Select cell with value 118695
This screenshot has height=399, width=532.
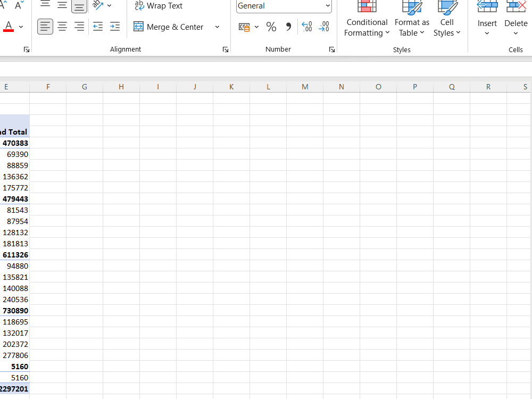tap(14, 322)
